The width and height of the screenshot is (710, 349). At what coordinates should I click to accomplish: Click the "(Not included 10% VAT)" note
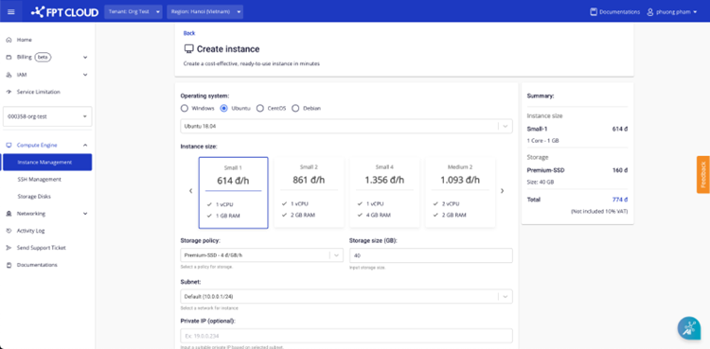[599, 212]
